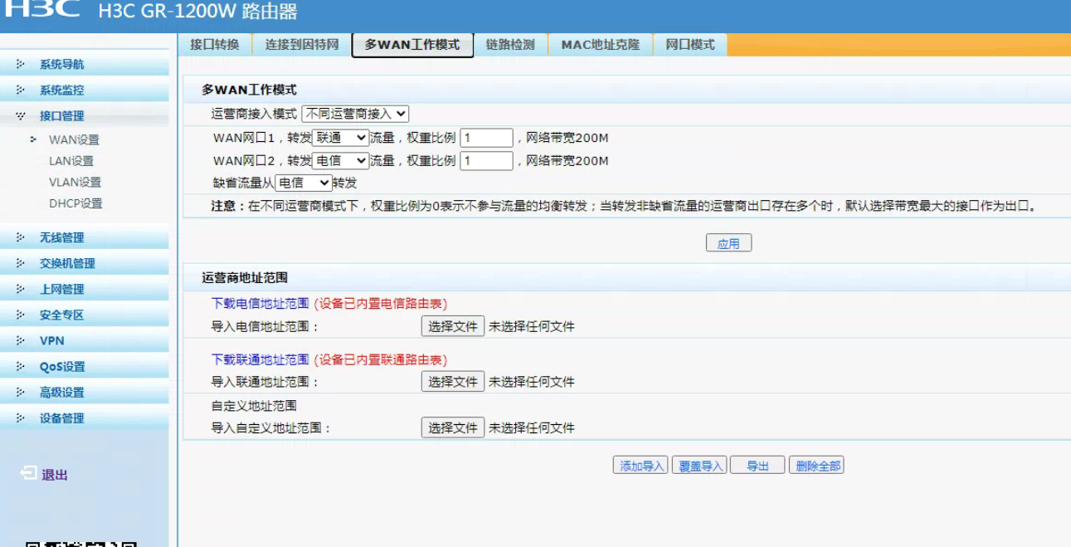The image size is (1071, 547).
Task: Click arrow icon beside VPN
Action: [20, 340]
